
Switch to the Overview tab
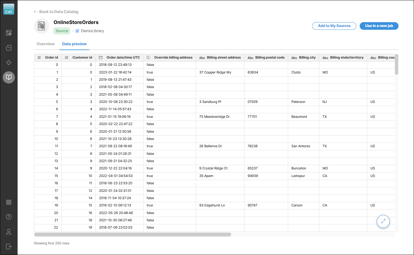click(45, 44)
